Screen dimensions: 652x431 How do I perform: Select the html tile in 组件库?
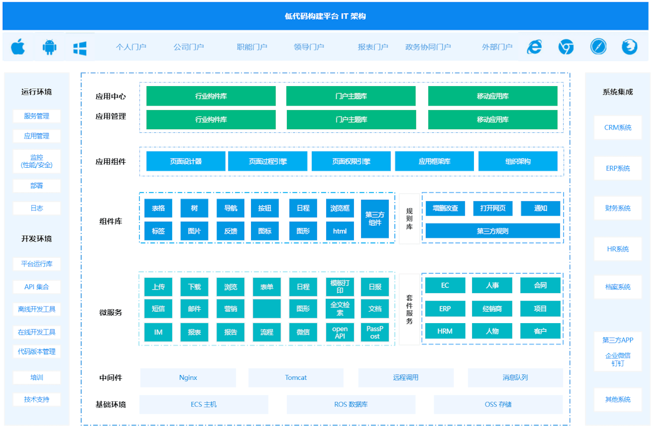(x=340, y=231)
